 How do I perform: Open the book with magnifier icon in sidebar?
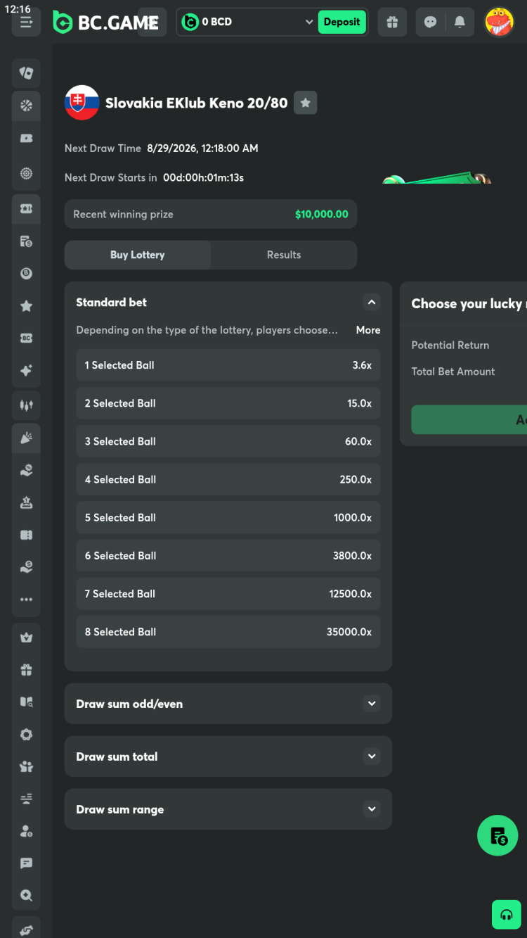coord(26,702)
